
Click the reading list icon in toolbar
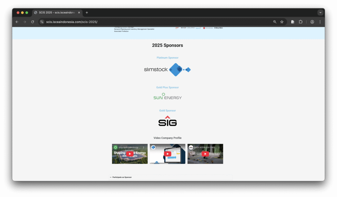[x=293, y=22]
